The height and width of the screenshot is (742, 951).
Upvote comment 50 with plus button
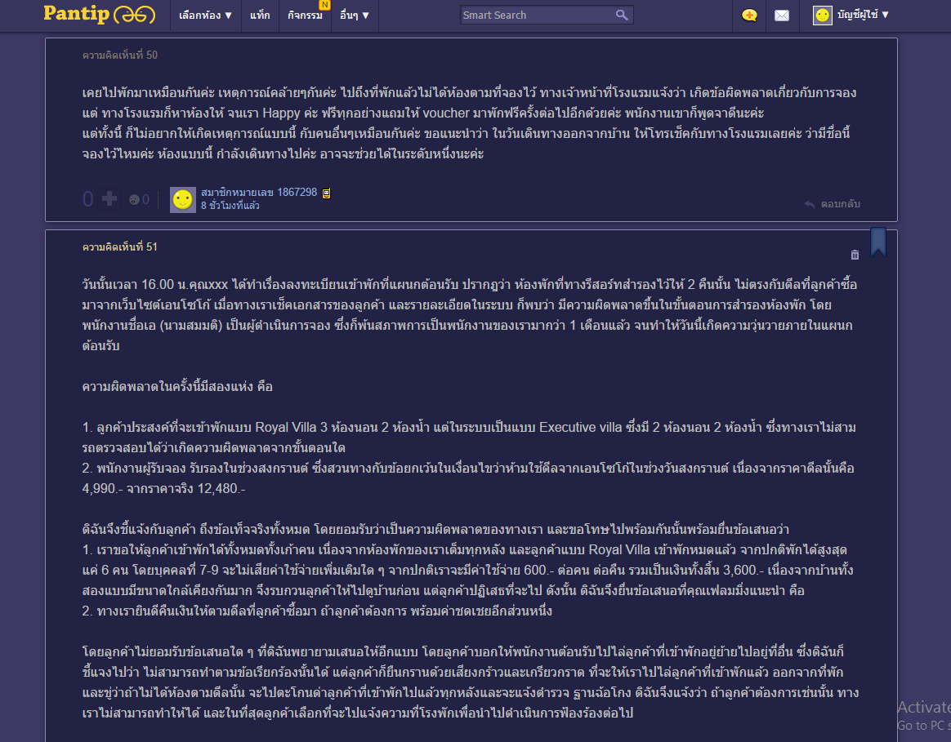pos(109,198)
